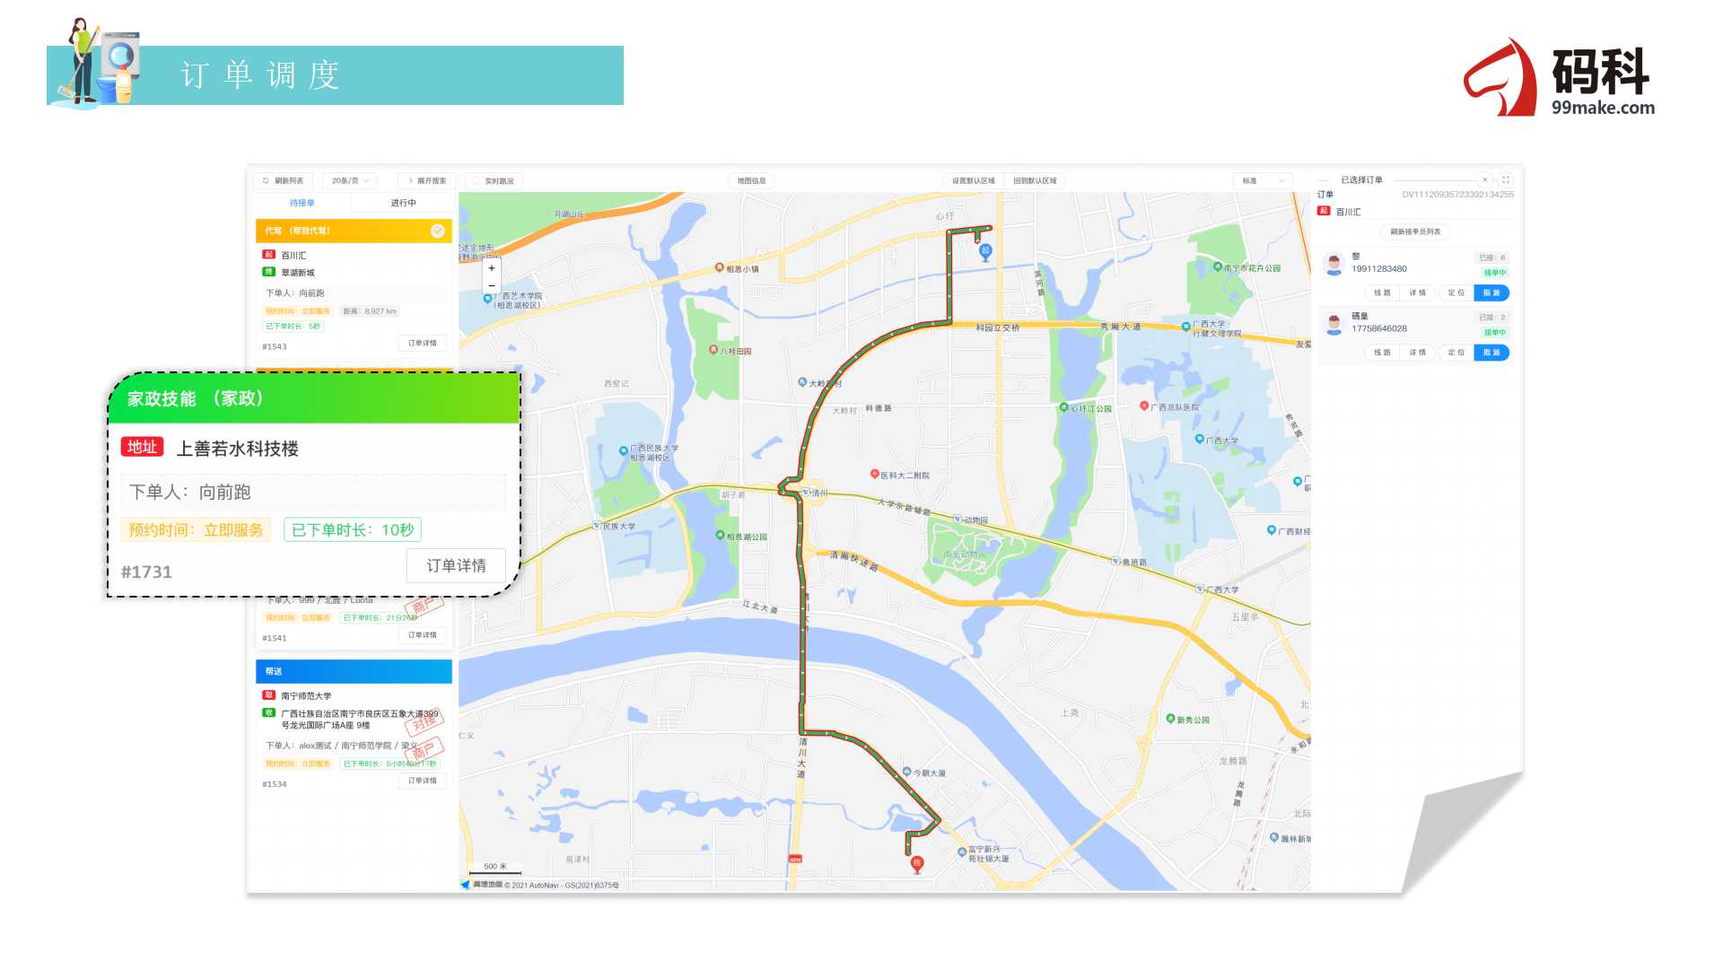The width and height of the screenshot is (1723, 969).
Task: Click the 相思湖公园 map marker
Action: click(741, 537)
